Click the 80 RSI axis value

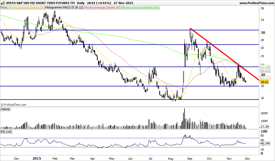coord(263,136)
